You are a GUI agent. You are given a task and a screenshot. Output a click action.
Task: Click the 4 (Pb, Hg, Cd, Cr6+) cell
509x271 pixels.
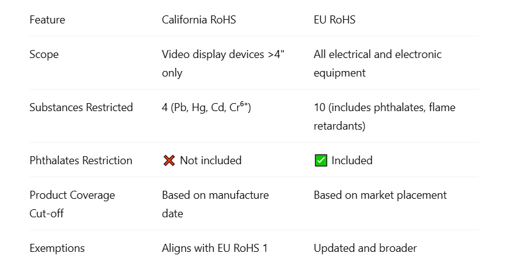click(206, 107)
